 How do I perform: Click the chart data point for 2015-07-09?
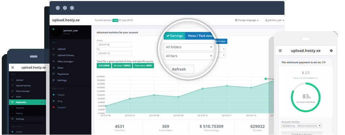click(178, 97)
